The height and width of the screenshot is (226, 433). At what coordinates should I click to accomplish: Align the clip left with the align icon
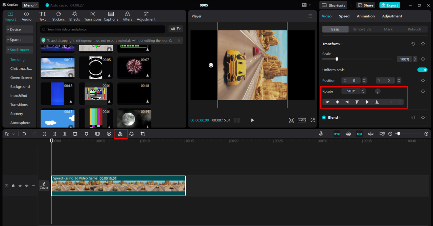point(327,102)
